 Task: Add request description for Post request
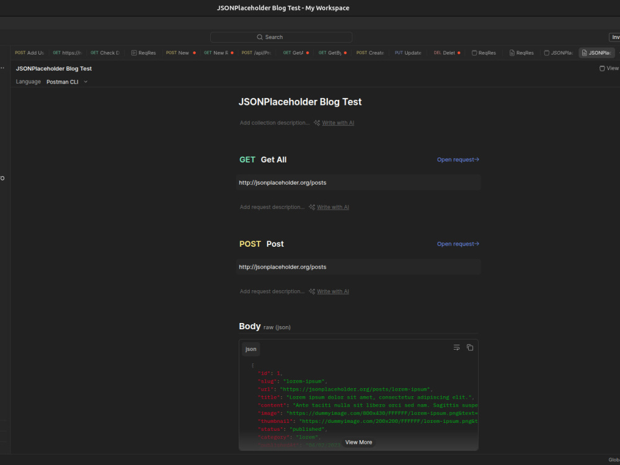click(x=272, y=291)
